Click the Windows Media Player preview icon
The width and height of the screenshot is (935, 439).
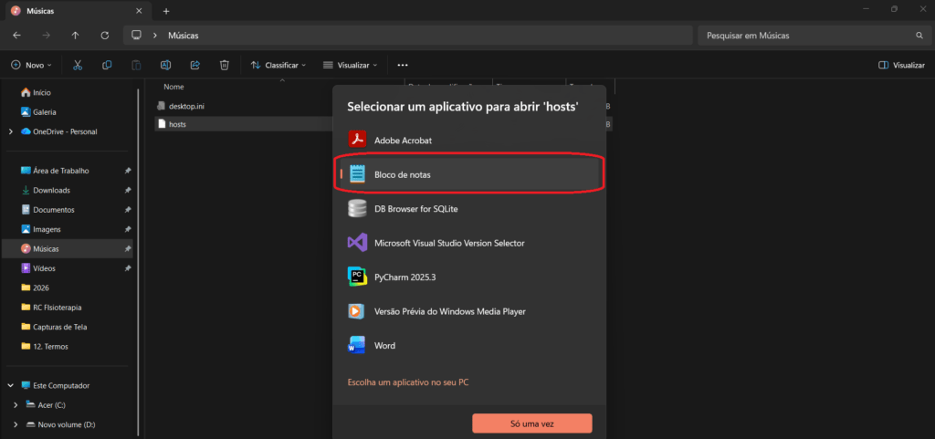tap(357, 311)
